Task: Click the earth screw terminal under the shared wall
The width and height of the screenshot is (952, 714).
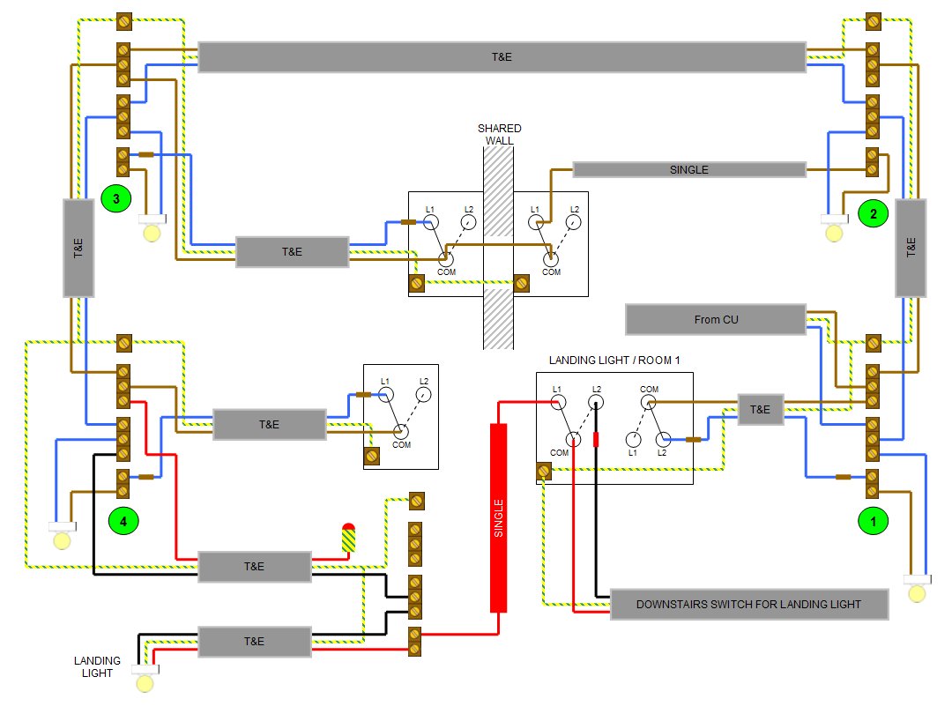Action: [520, 281]
